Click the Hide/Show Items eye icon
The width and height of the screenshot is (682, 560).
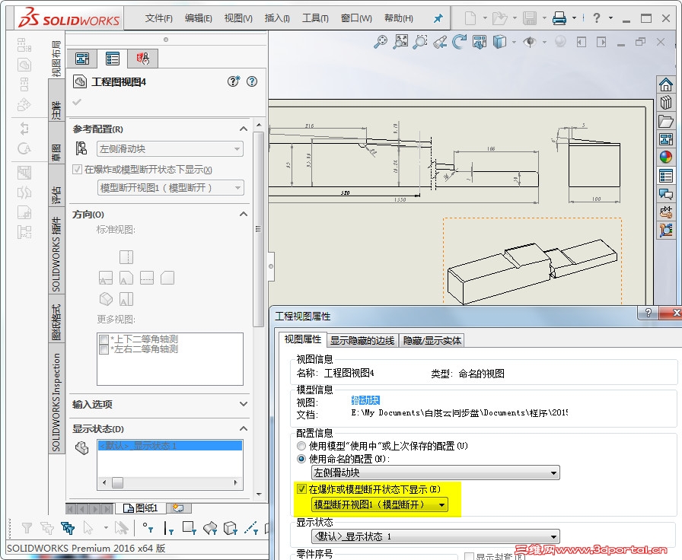[x=529, y=42]
